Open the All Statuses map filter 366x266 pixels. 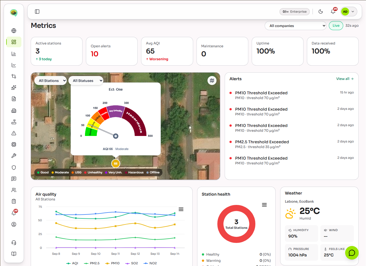(x=86, y=81)
